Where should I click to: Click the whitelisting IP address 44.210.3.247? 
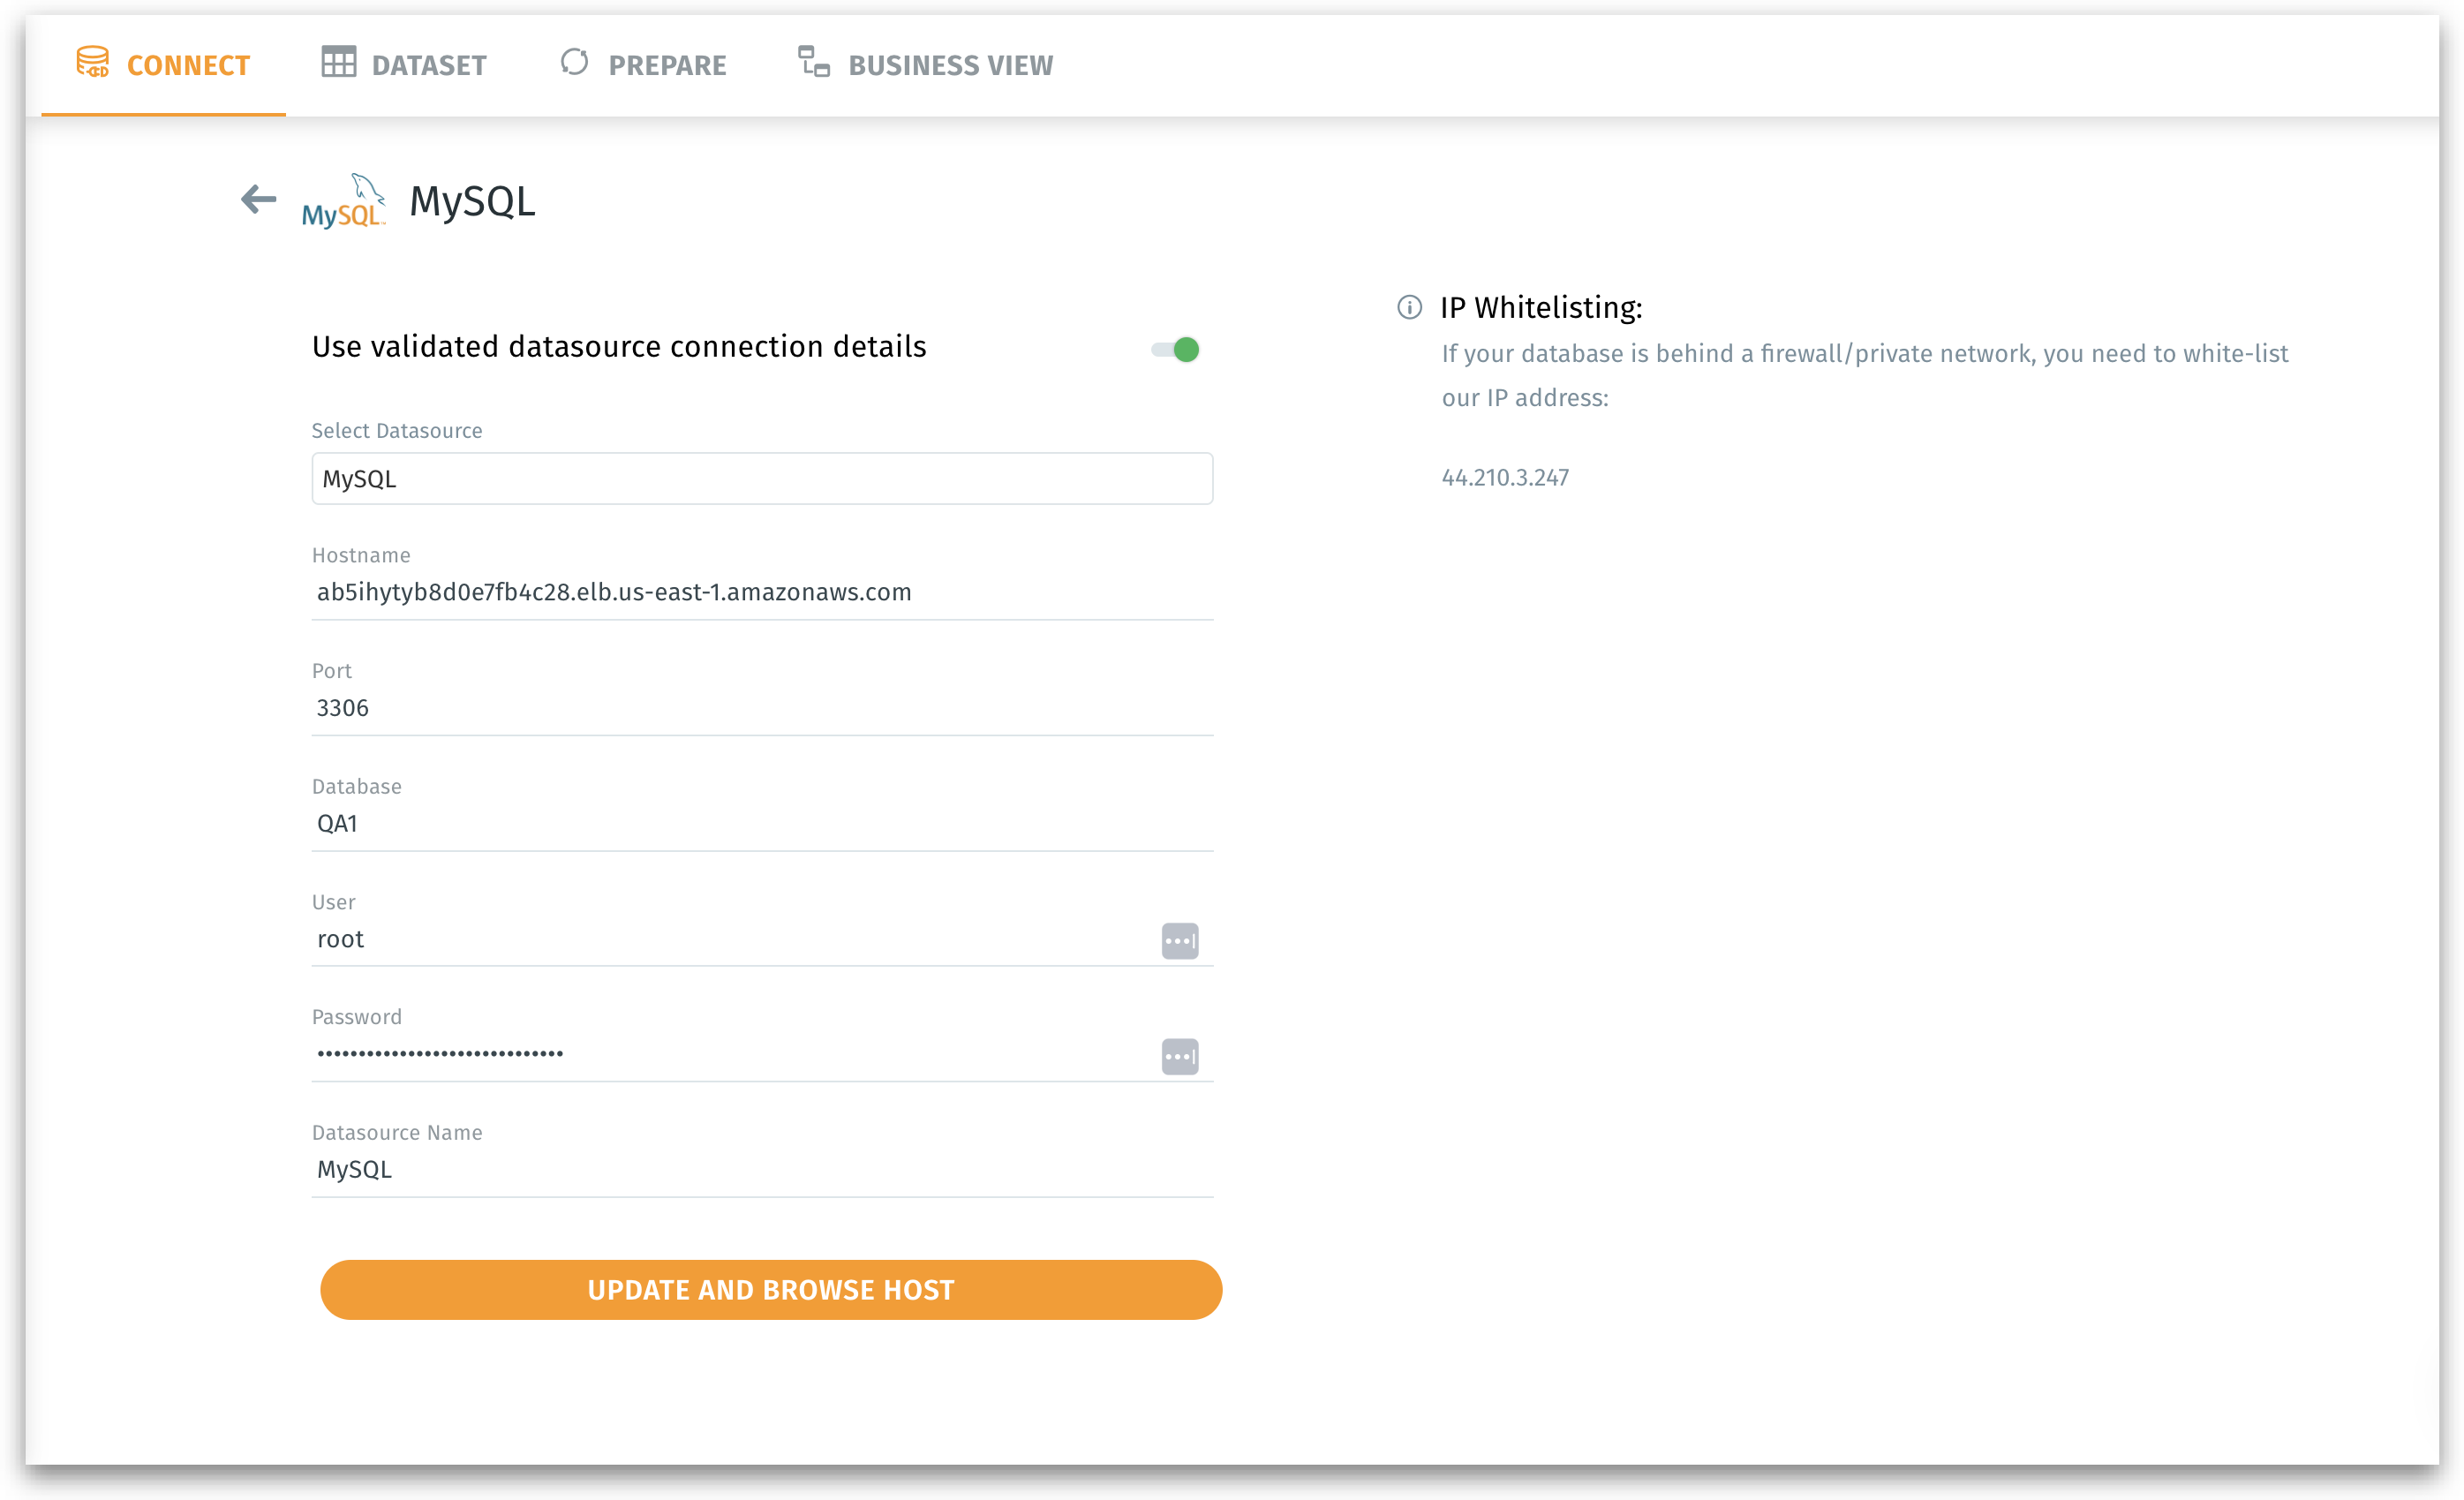tap(1504, 478)
